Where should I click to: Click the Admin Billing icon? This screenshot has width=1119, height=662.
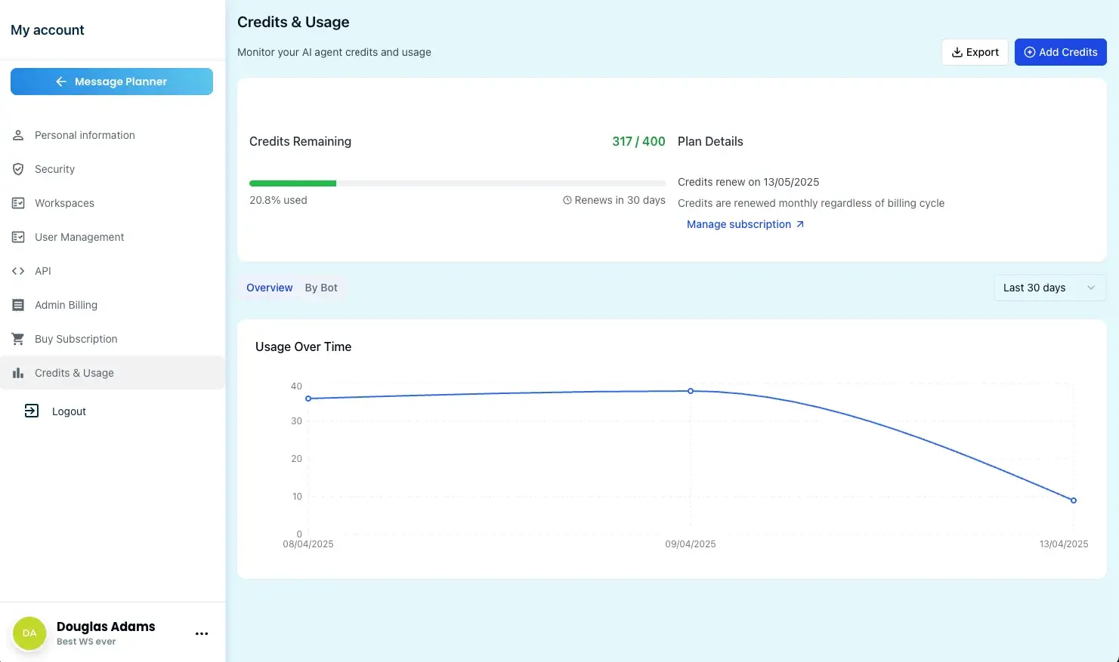[18, 304]
